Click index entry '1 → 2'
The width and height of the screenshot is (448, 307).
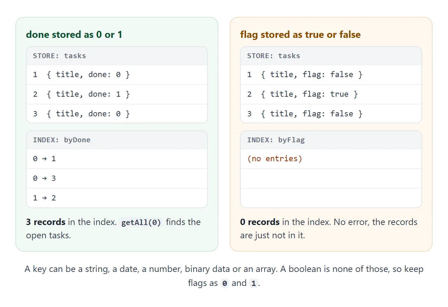coord(117,198)
